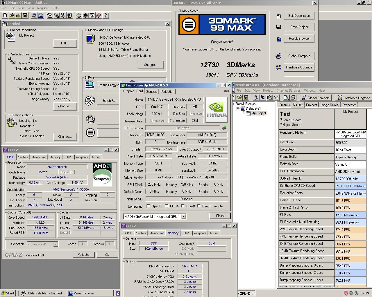Collapse the Database1 tree node
Viewport: 372px width, 297px height.
coord(238,108)
